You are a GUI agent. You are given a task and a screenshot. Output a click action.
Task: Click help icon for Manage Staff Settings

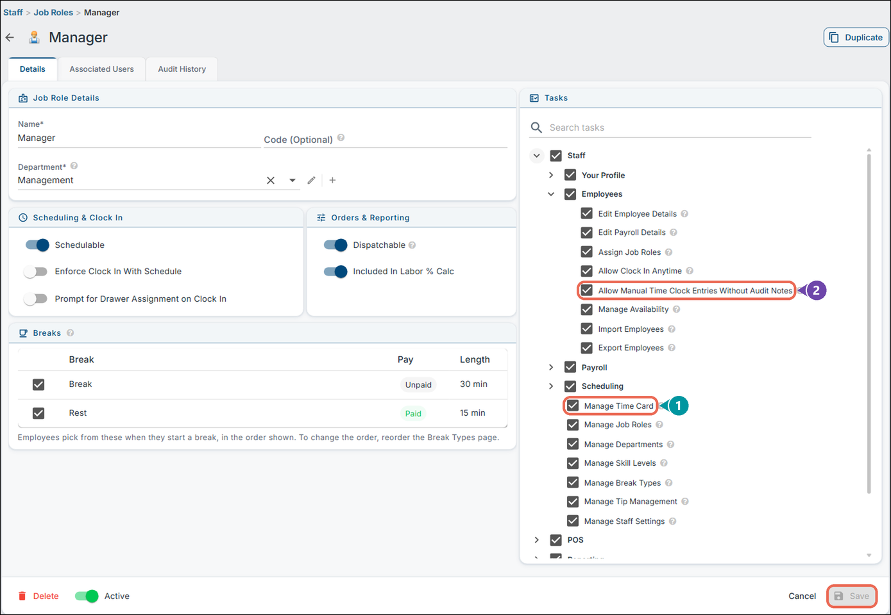click(672, 521)
